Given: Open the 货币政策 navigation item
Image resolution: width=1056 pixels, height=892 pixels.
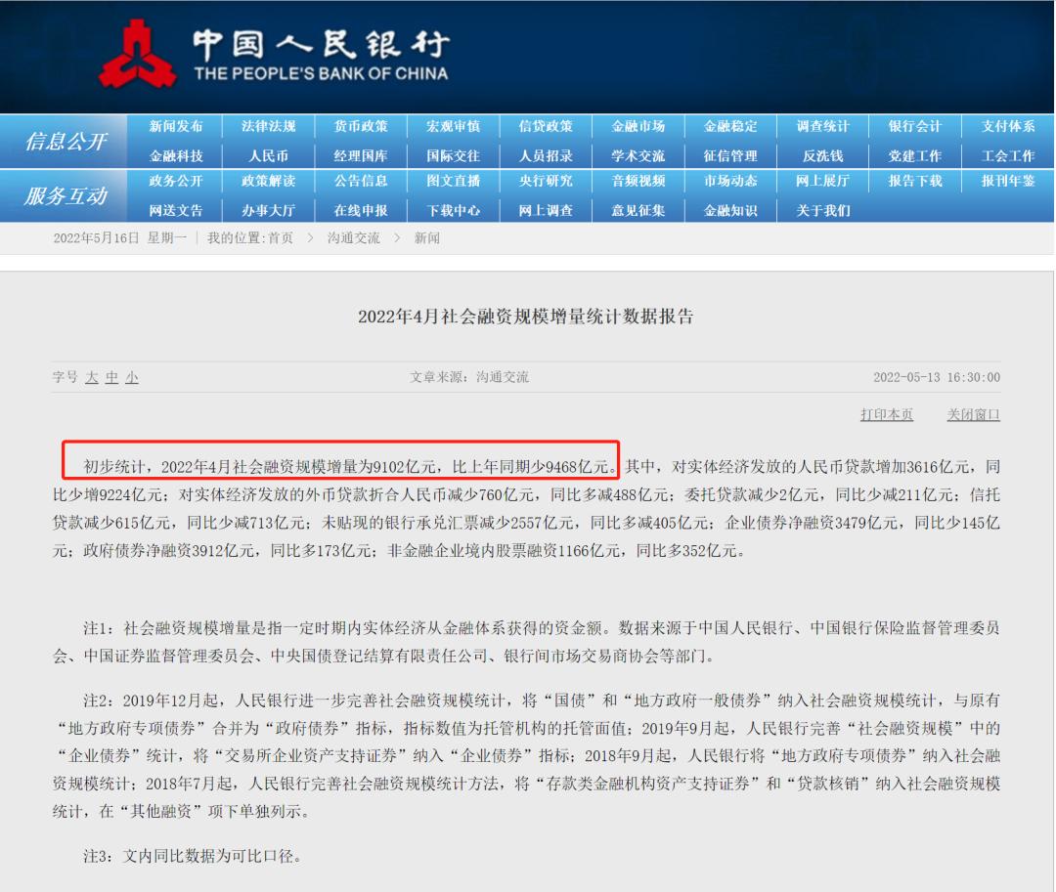Looking at the screenshot, I should click(x=363, y=126).
